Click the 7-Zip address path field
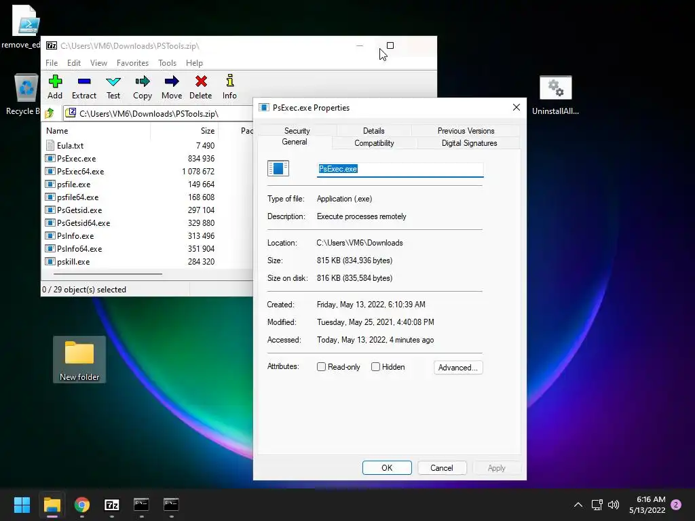The width and height of the screenshot is (695, 521). pyautogui.click(x=159, y=114)
